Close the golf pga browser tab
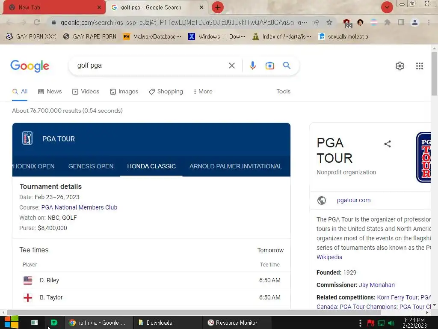The height and width of the screenshot is (329, 438). tap(201, 8)
